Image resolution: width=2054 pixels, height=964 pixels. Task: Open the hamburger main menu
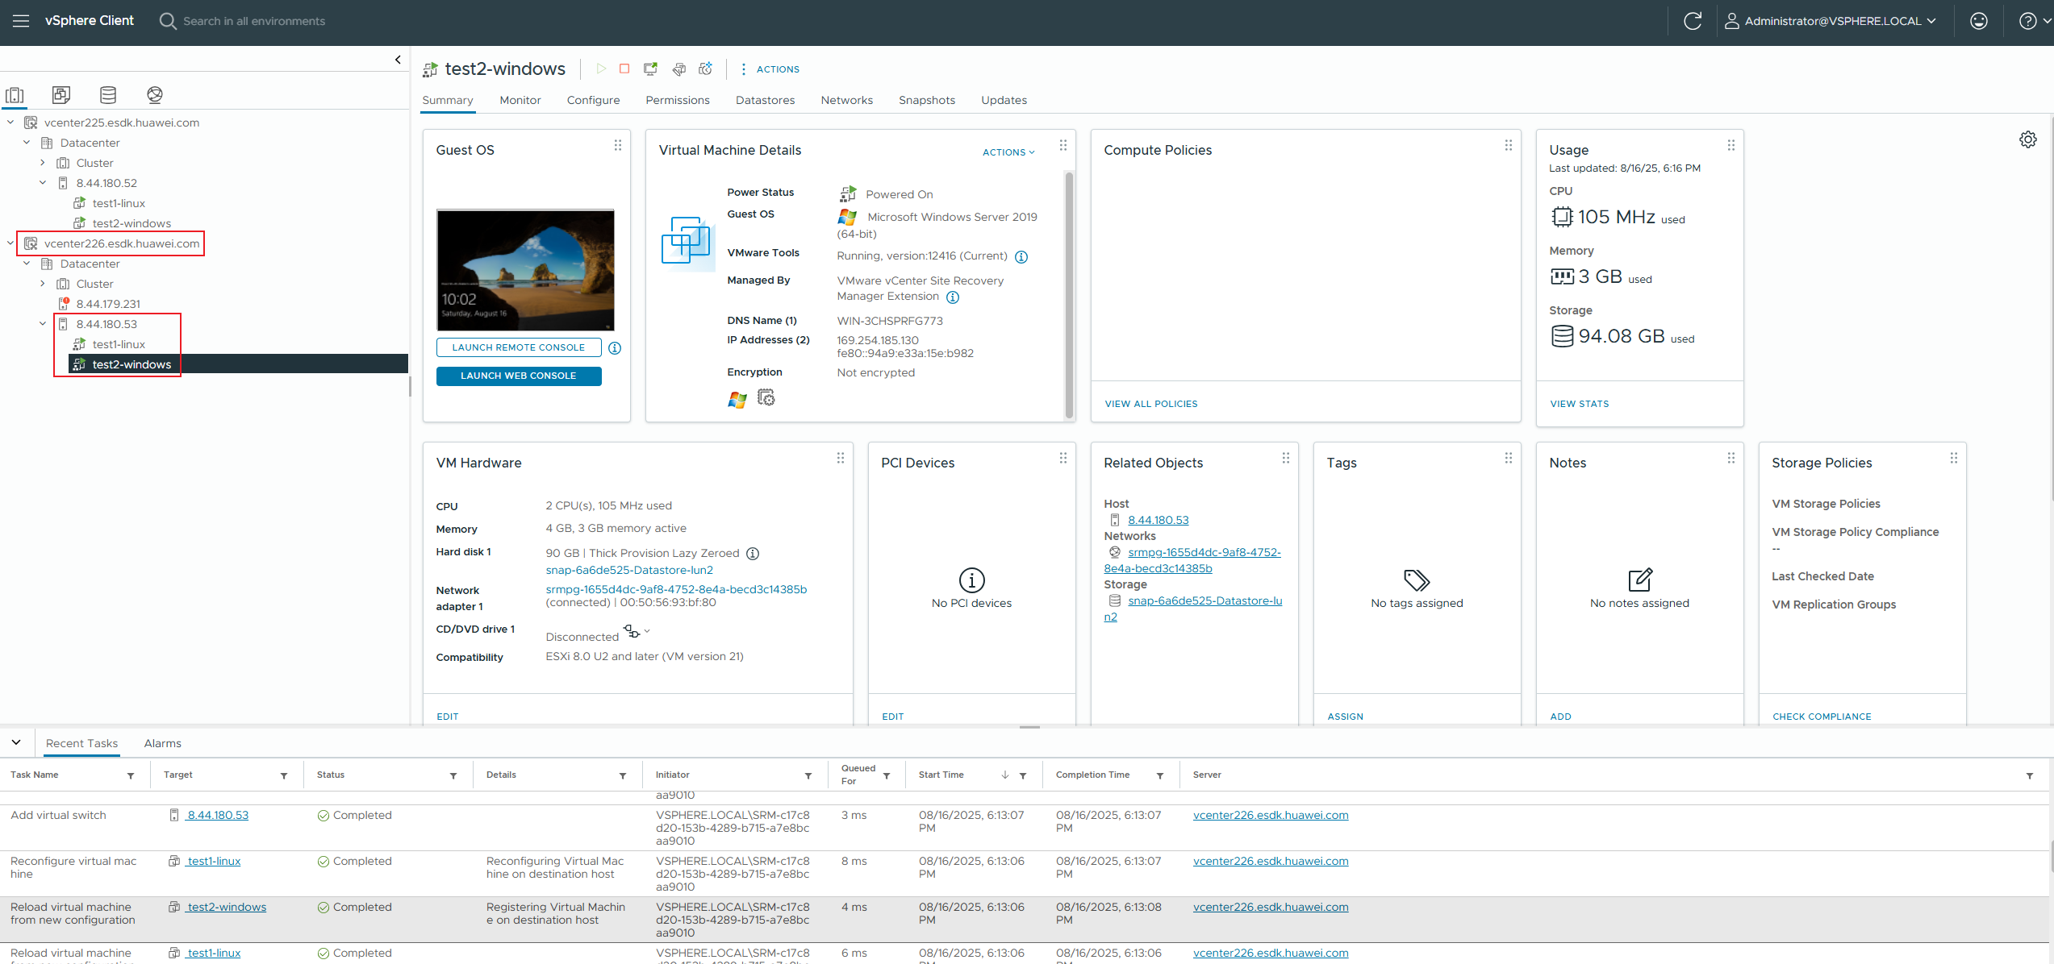tap(21, 21)
